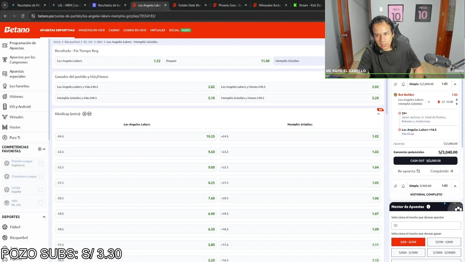Click Lakers -24.5 handicap at 10.25
Screen dimensions: 465x262
click(136, 136)
